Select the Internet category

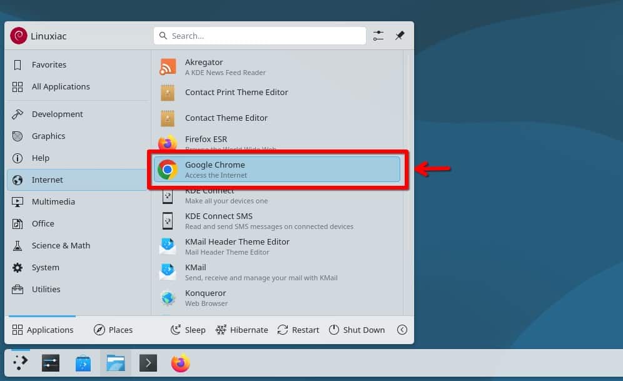(78, 180)
